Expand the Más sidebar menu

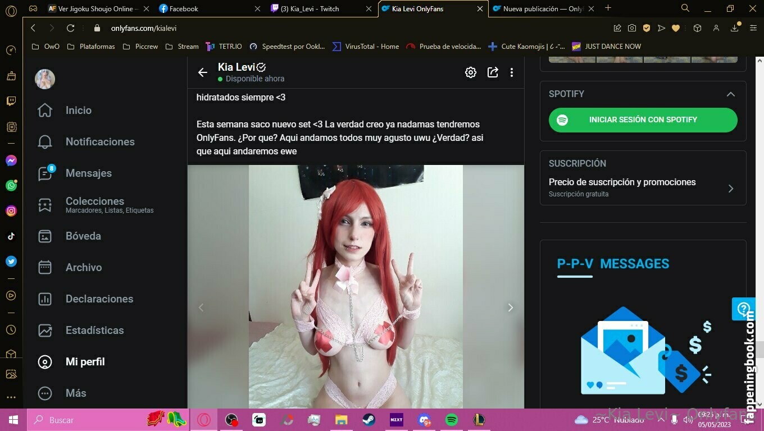pyautogui.click(x=76, y=393)
